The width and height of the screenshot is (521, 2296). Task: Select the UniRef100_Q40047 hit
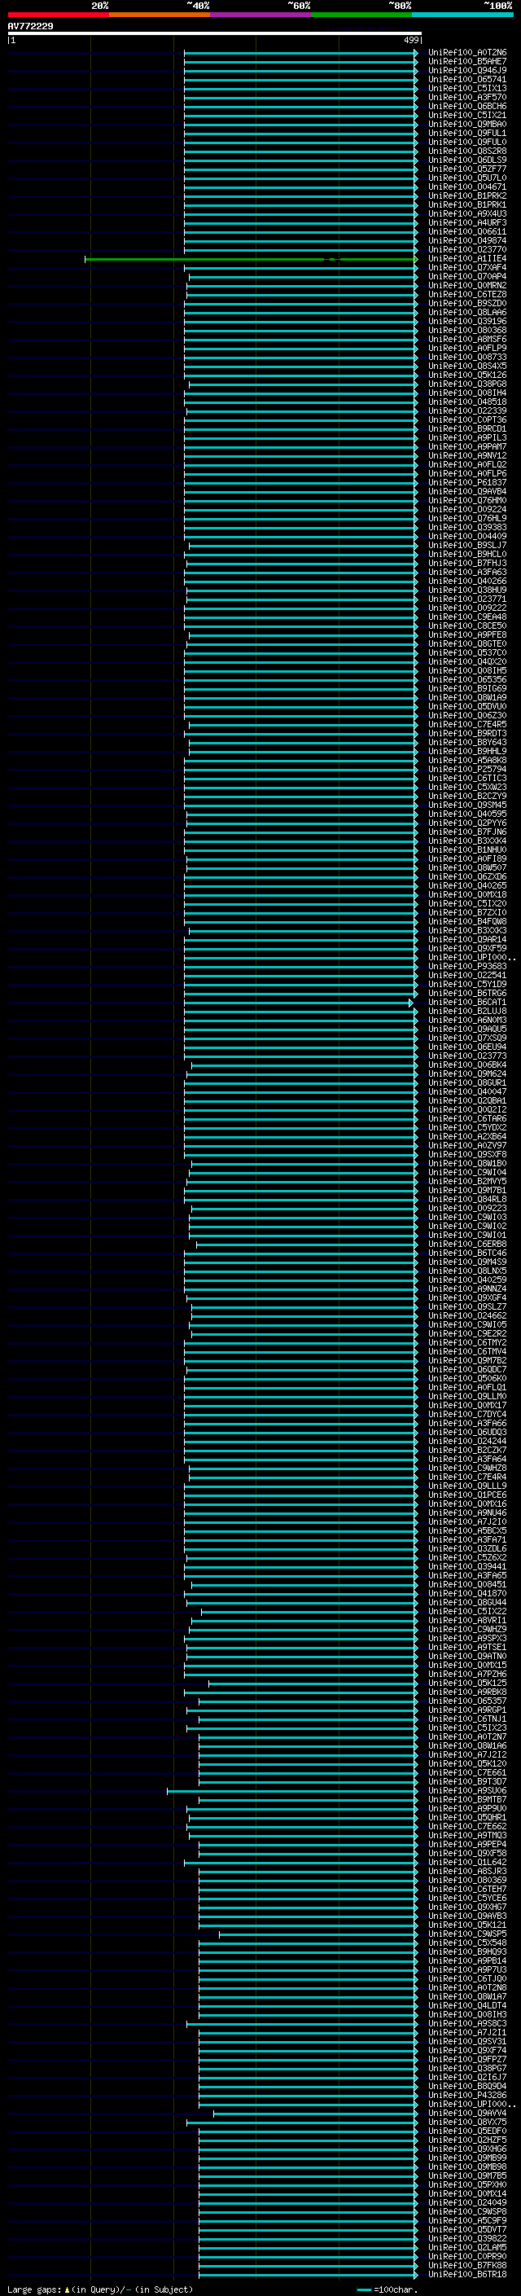point(466,1092)
